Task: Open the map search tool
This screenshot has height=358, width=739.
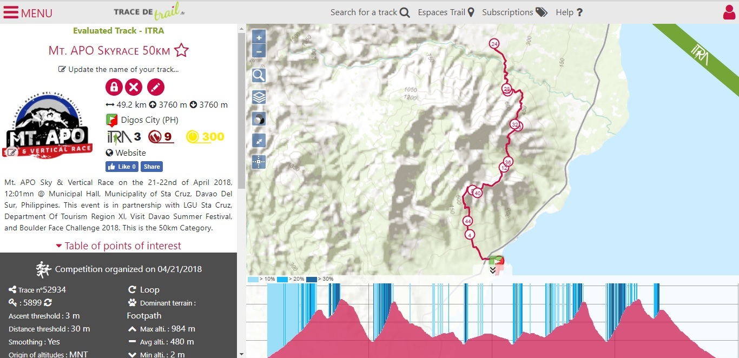Action: (x=259, y=75)
